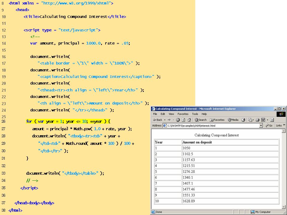Click the closing script tag on line 35
Image resolution: width=287 pixels, height=215 pixels.
point(29,188)
